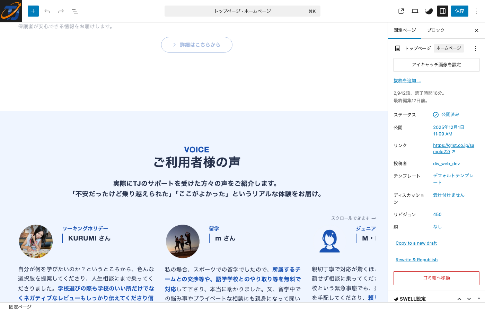Image resolution: width=485 pixels, height=311 pixels.
Task: Open actions menu beside トップページ title
Action: coord(475,48)
